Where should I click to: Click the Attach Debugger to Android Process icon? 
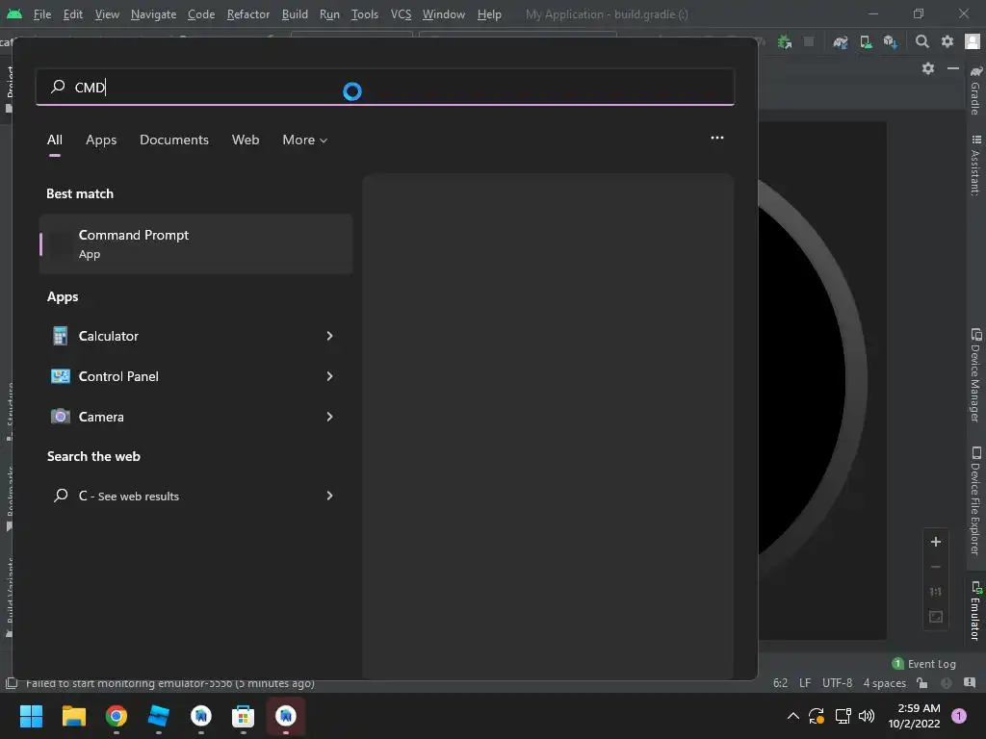pos(784,42)
